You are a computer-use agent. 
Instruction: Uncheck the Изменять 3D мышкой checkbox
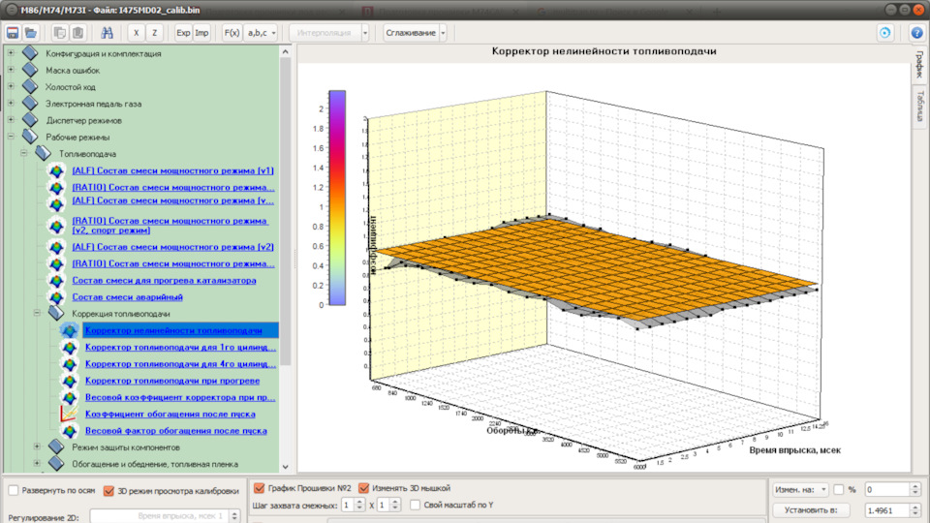point(363,488)
